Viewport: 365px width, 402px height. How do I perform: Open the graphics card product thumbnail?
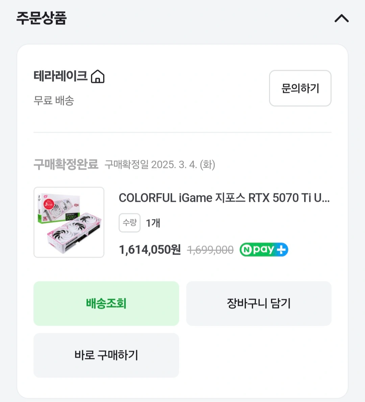click(x=69, y=222)
